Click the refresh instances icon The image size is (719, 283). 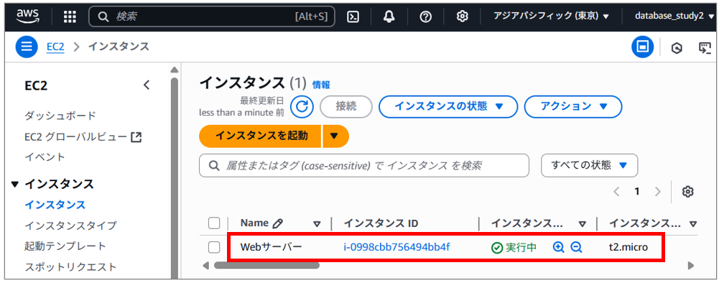302,106
